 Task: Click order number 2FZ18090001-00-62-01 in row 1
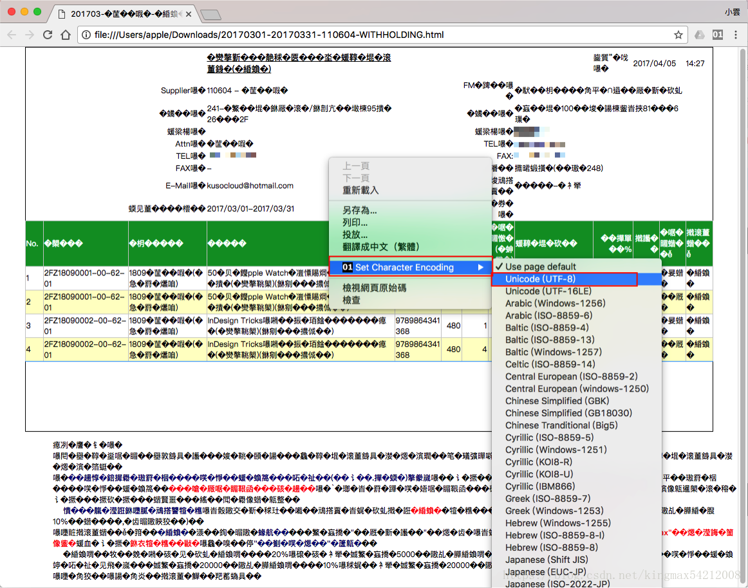click(x=85, y=278)
